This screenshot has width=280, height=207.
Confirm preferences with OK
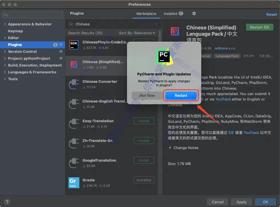click(265, 202)
